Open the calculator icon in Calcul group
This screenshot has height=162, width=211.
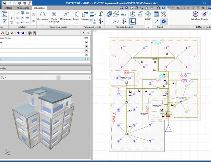pos(156,14)
